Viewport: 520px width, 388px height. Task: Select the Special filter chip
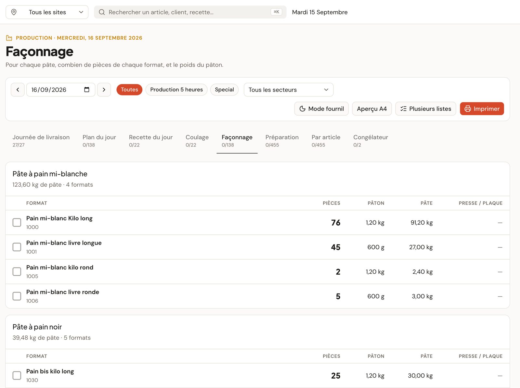[x=224, y=90]
